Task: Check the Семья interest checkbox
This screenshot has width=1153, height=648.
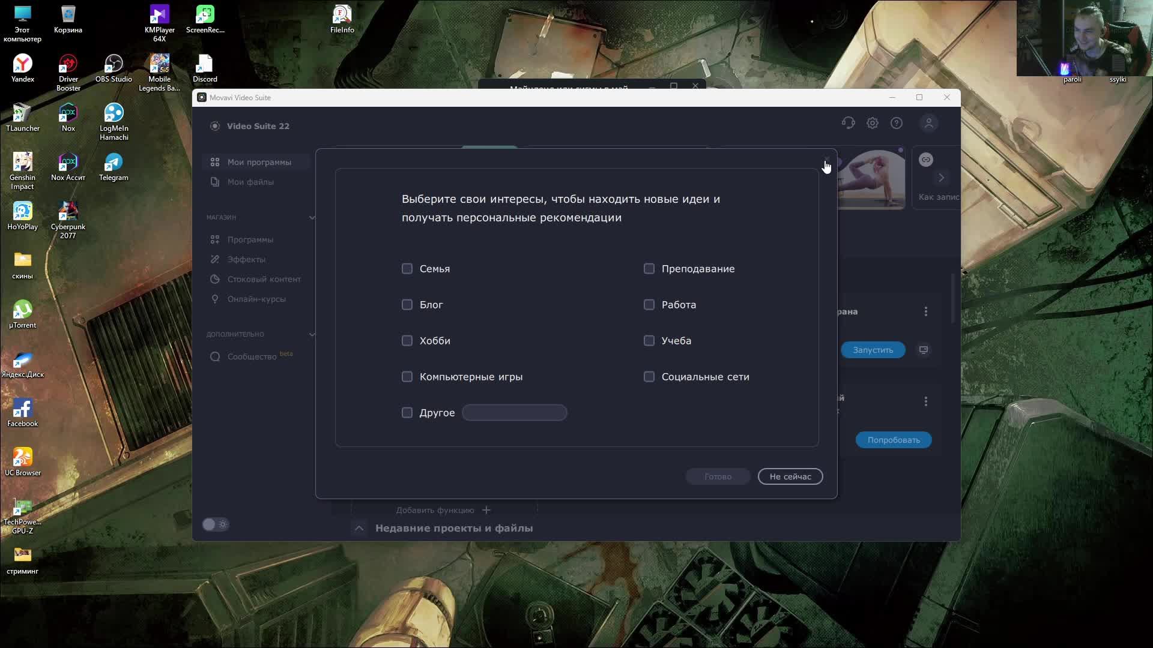Action: coord(407,269)
